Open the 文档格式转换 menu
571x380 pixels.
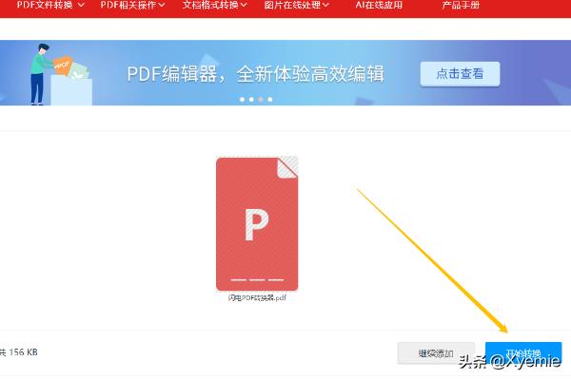click(x=208, y=5)
